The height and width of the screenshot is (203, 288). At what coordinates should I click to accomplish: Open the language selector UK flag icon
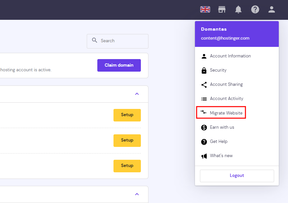[x=205, y=9]
